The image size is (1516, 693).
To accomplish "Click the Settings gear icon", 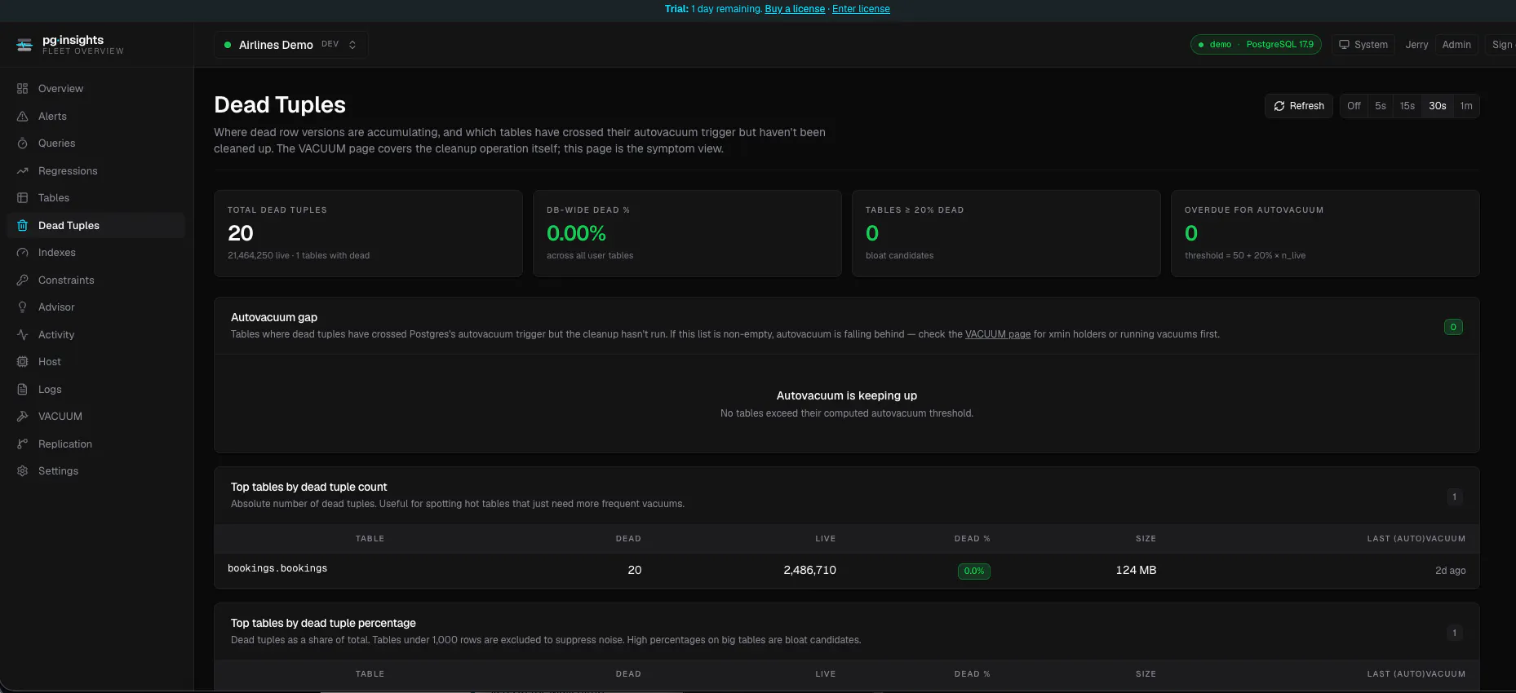I will pos(22,471).
